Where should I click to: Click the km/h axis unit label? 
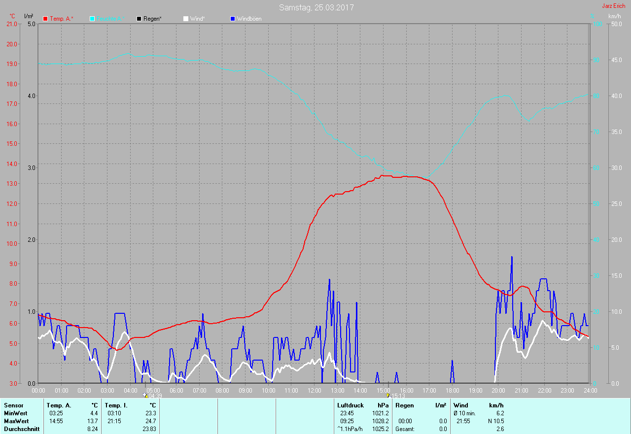[614, 16]
